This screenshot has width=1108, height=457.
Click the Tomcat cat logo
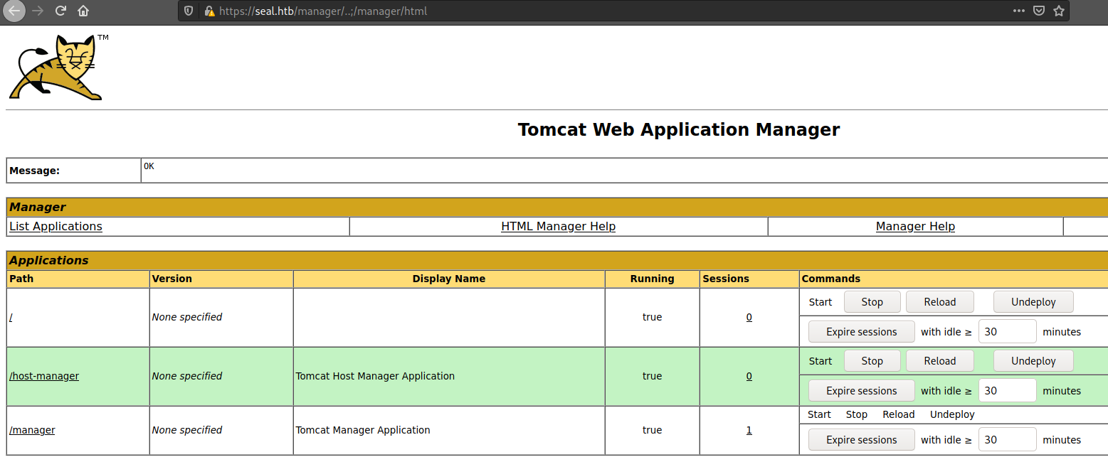(57, 67)
